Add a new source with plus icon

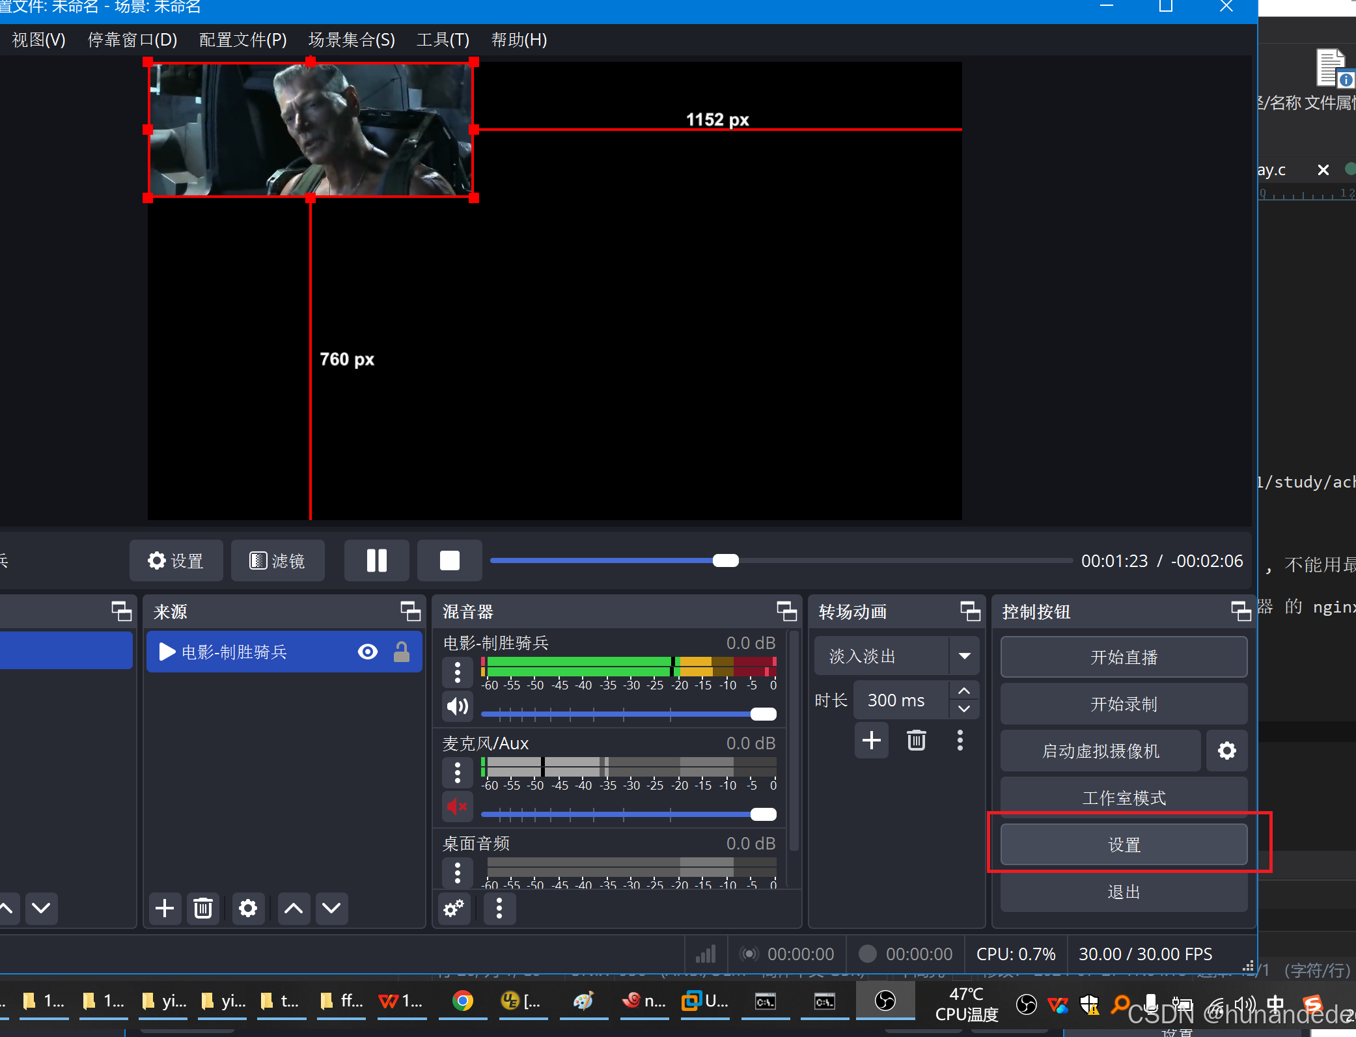[165, 908]
